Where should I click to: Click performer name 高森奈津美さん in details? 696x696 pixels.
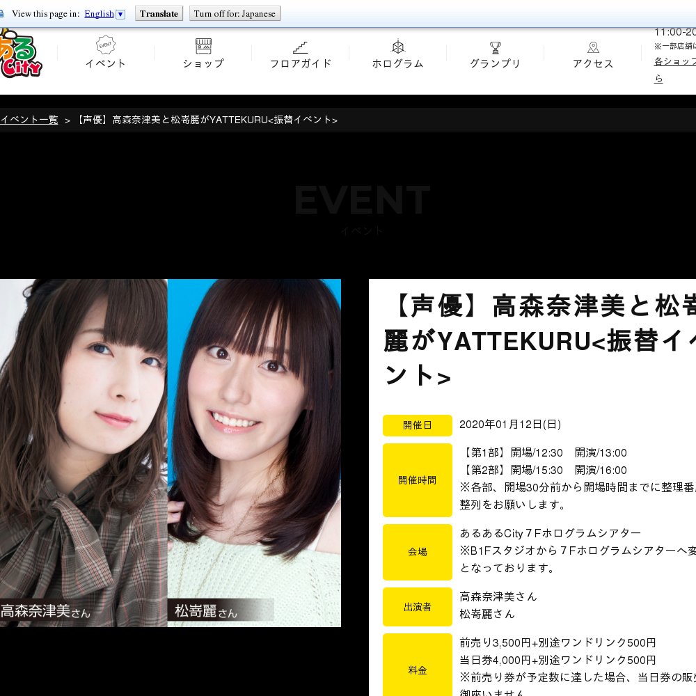(498, 596)
